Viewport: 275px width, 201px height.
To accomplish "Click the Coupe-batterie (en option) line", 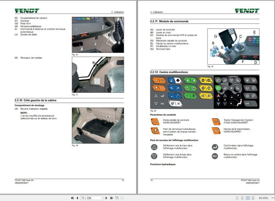I will (33, 18).
